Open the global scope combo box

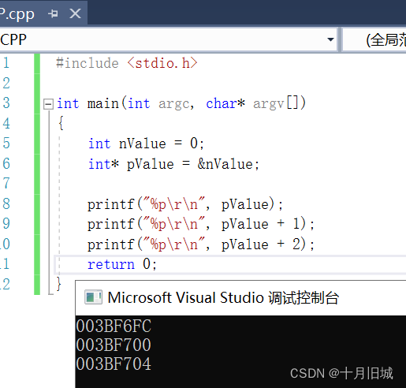[374, 39]
